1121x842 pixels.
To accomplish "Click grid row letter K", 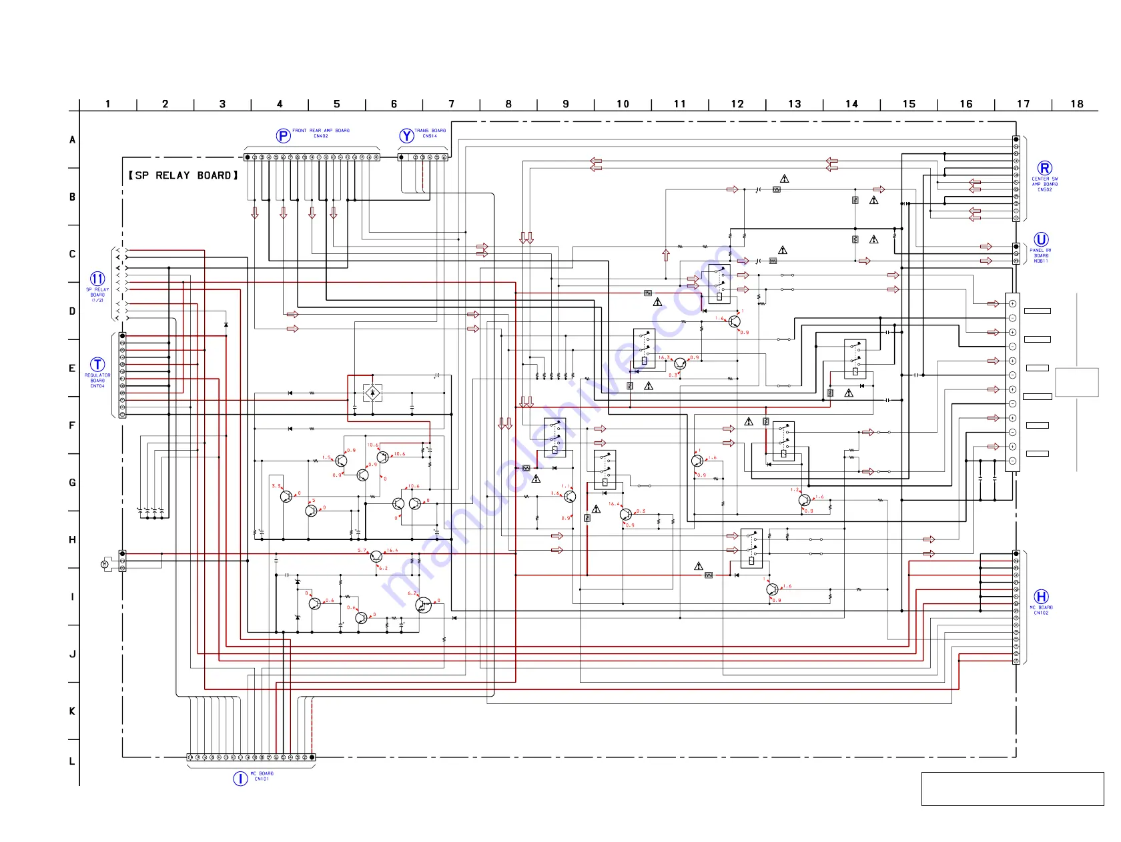I will click(73, 711).
